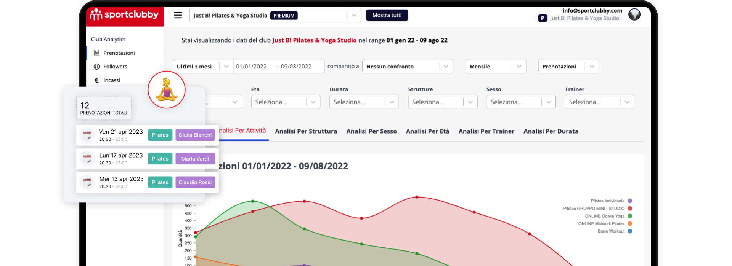
Task: Open the user profile avatar
Action: pyautogui.click(x=634, y=14)
